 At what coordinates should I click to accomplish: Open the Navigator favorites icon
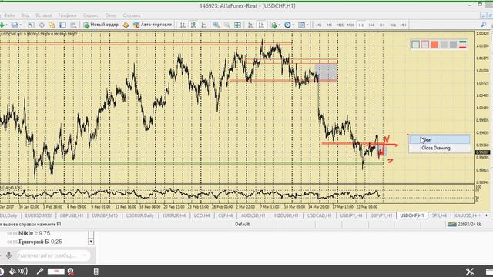pyautogui.click(x=52, y=25)
